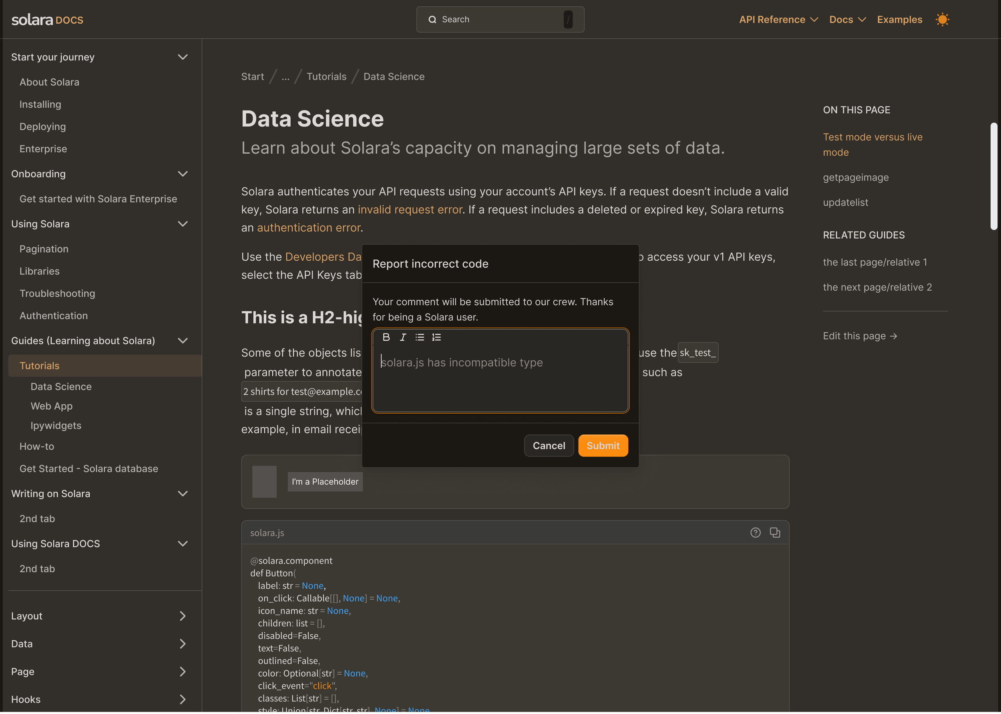Open Ipywidgets under Tutorials

click(x=56, y=426)
